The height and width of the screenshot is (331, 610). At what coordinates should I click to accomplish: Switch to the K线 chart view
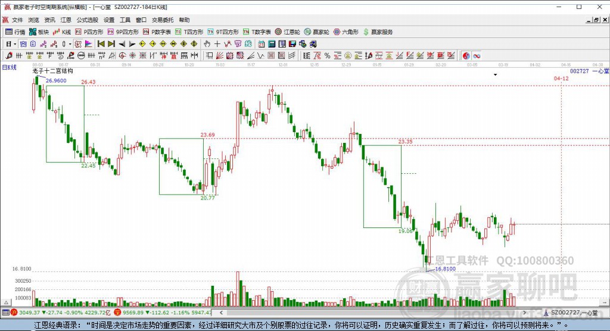(62, 32)
